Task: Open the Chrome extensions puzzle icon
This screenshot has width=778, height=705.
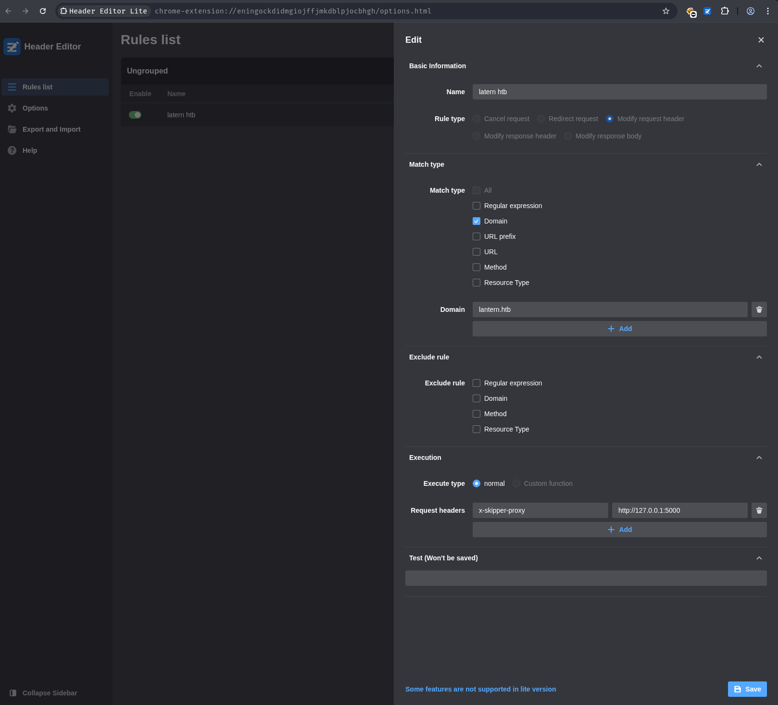Action: click(725, 11)
